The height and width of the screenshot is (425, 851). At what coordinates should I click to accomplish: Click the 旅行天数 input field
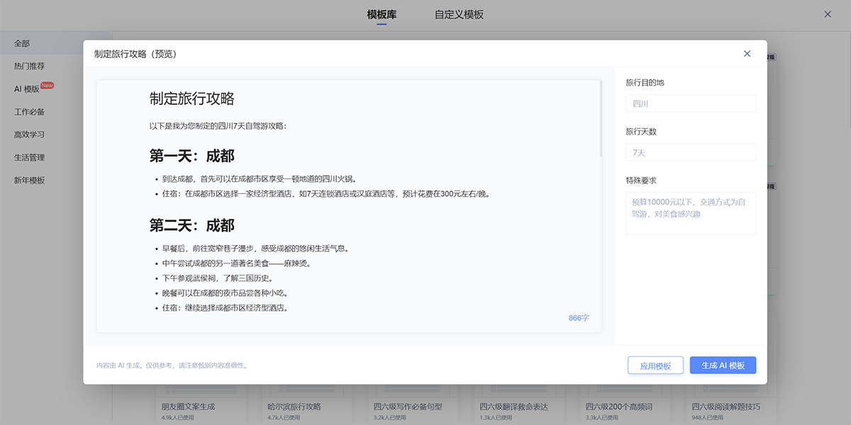[691, 153]
